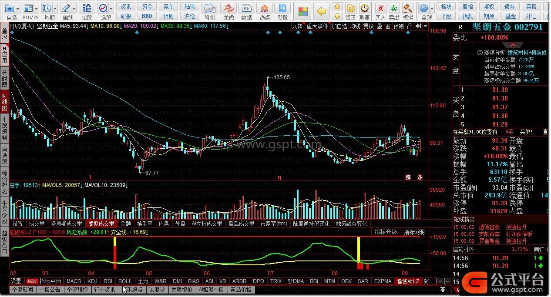This screenshot has height=297, width=551.
Task: Click the upload arrow icon at bottom right of tabs
Action: click(x=443, y=290)
